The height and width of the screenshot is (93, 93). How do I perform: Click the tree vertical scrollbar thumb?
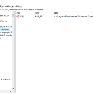click(x=13, y=16)
